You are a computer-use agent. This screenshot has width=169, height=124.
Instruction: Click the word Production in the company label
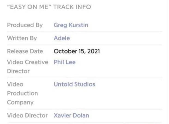tap(22, 93)
